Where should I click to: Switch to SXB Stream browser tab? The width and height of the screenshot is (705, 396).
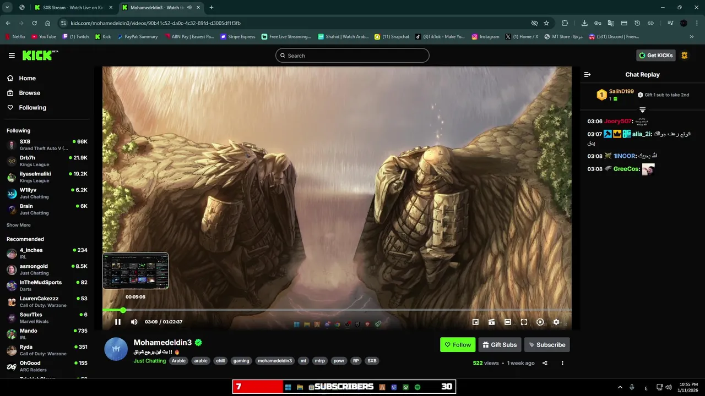(x=73, y=8)
